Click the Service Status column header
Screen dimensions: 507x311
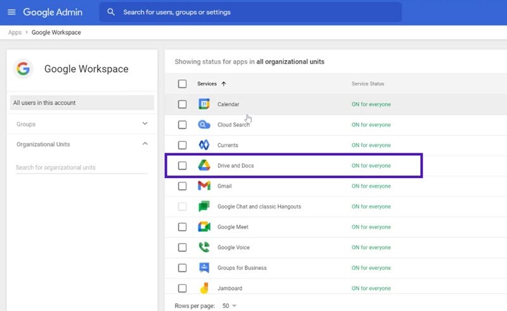368,84
